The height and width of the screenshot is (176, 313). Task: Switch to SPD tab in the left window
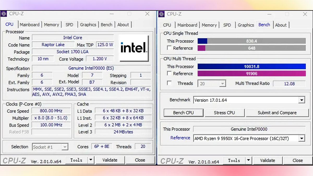coord(69,25)
